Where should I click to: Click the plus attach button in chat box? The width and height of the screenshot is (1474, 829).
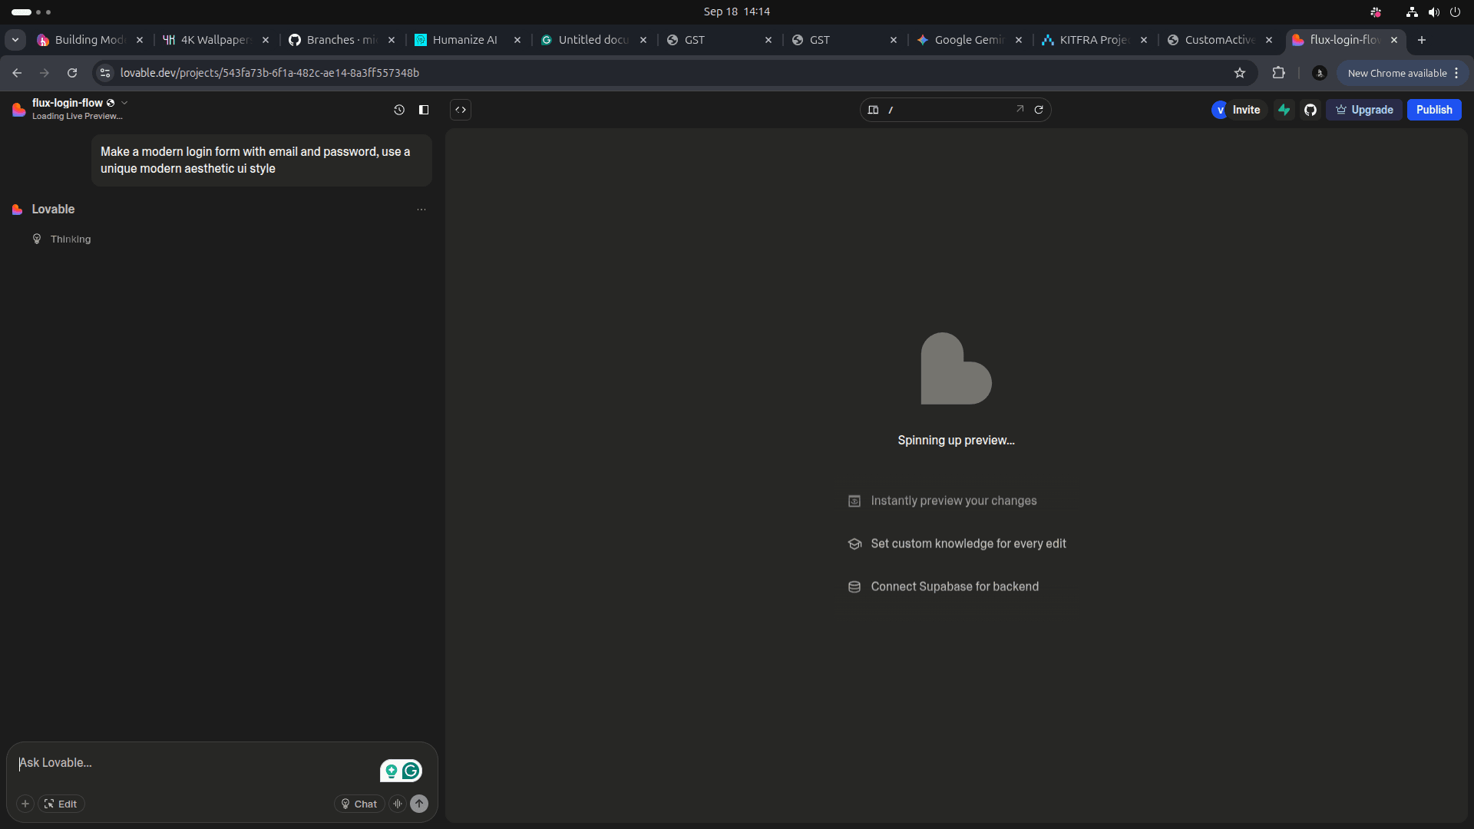(25, 804)
